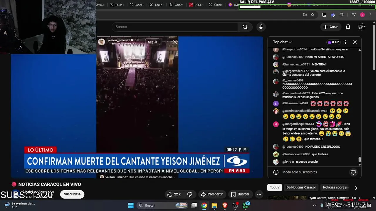Select the Noticias sobre chip
376x211 pixels.
click(335, 188)
